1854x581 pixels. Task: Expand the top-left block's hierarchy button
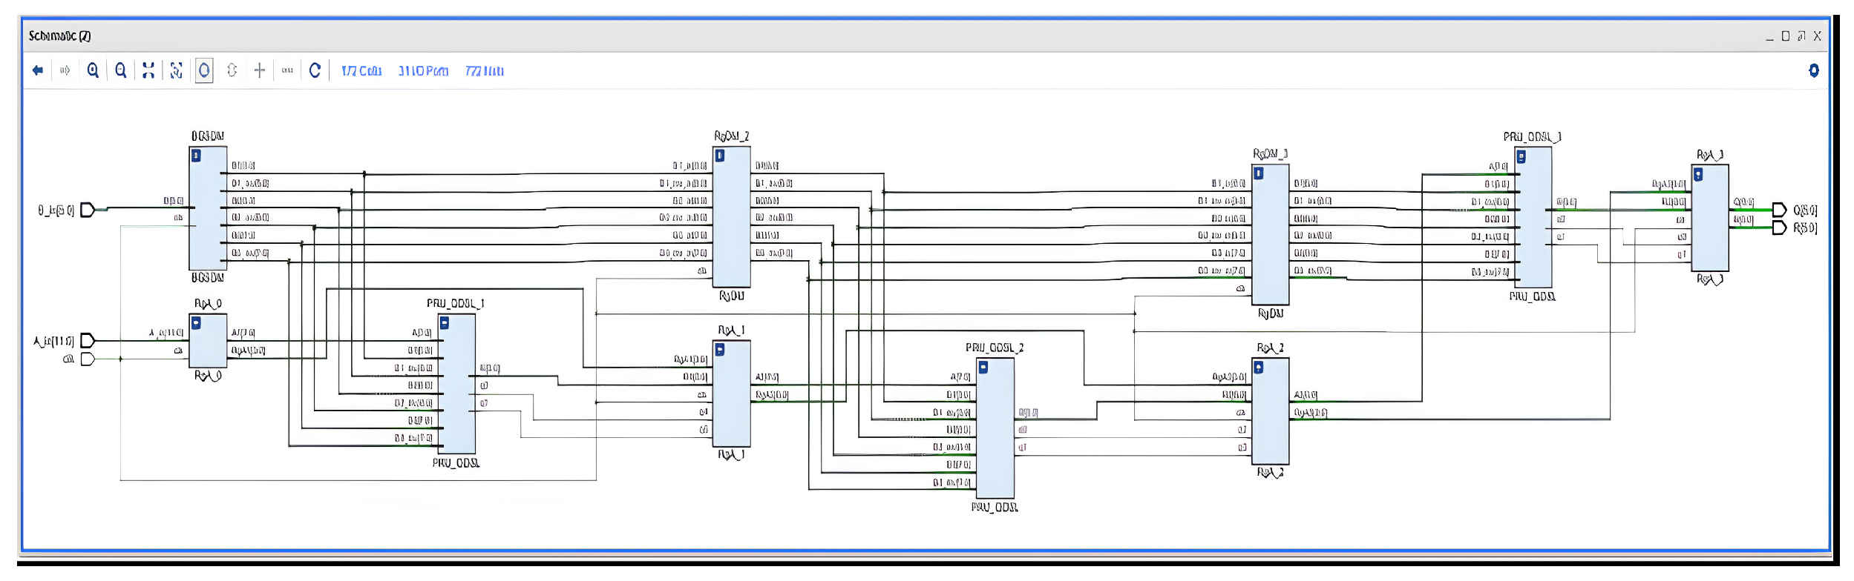click(196, 156)
